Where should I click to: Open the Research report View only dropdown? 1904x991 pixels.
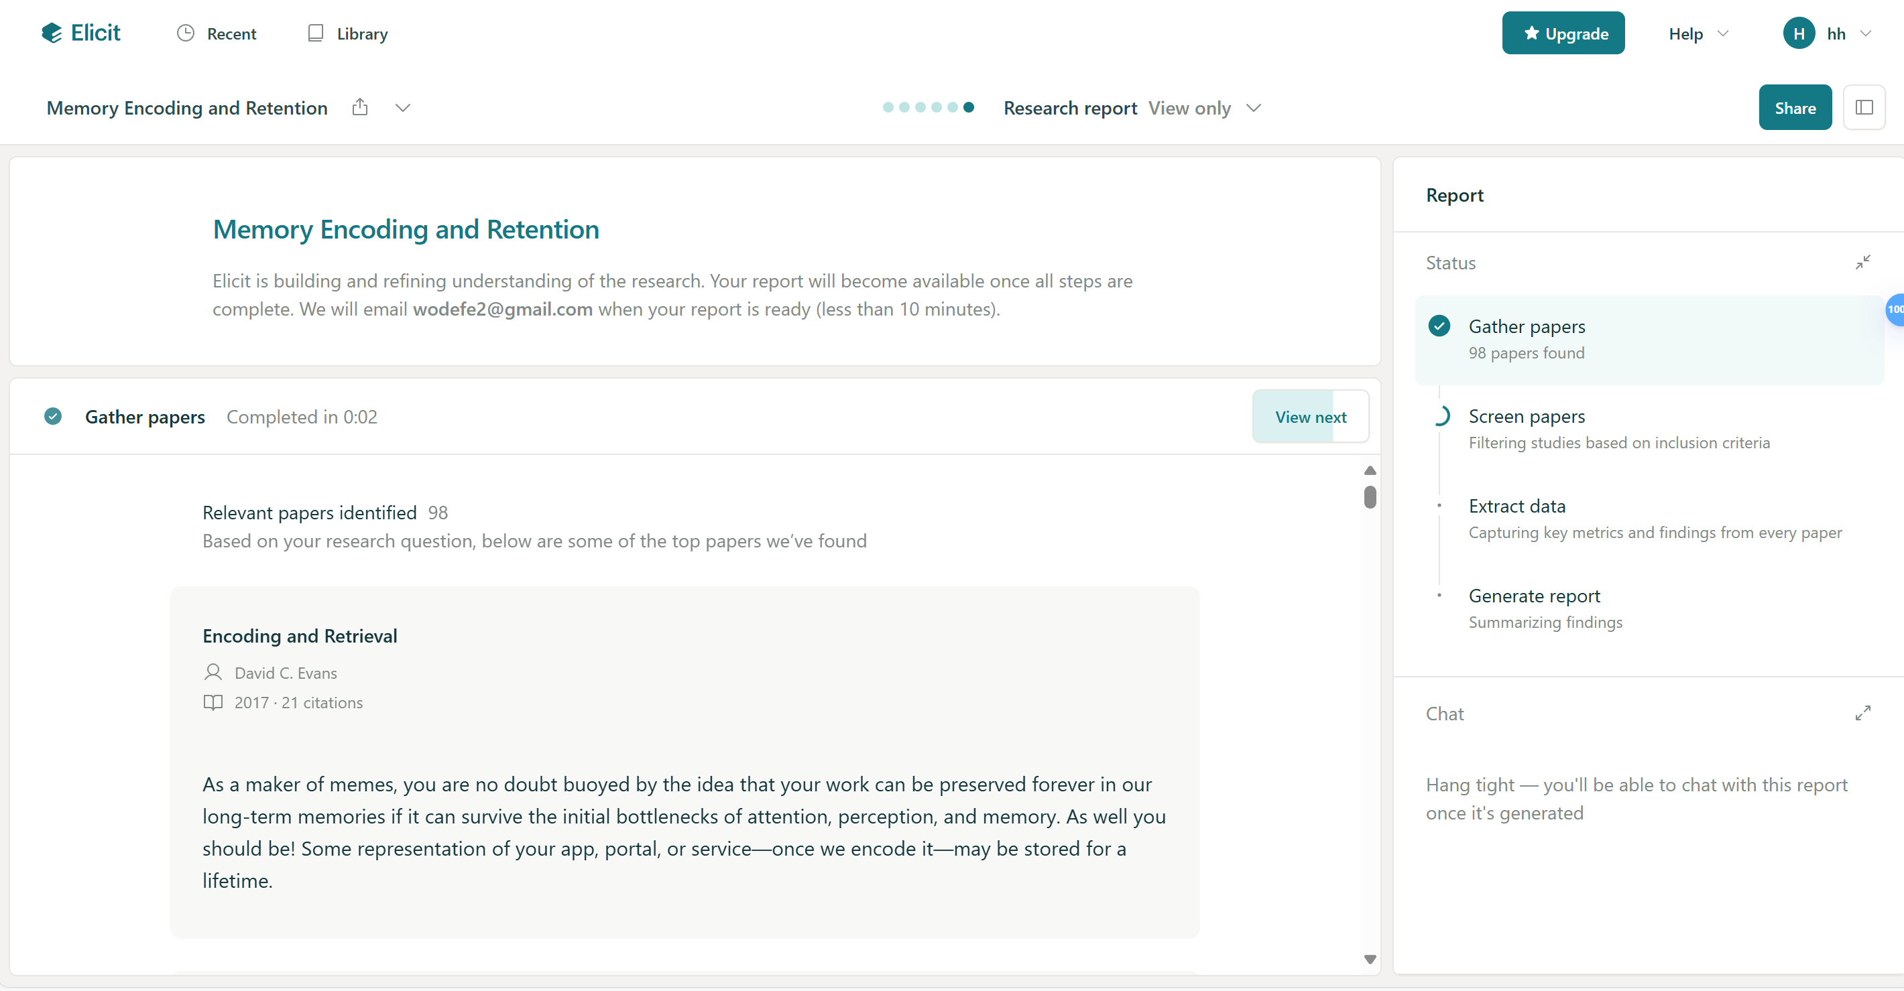[x=1205, y=108]
